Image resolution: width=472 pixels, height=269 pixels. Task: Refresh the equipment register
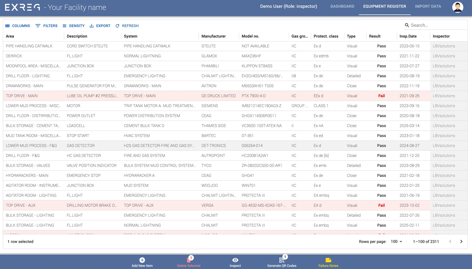pyautogui.click(x=127, y=26)
